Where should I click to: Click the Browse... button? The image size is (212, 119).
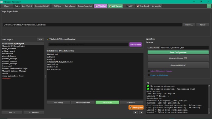[x=189, y=25]
